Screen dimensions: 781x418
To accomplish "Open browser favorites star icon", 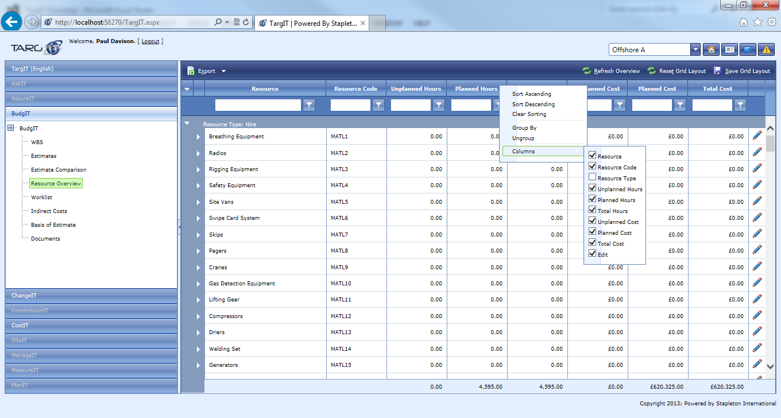I will click(x=757, y=22).
